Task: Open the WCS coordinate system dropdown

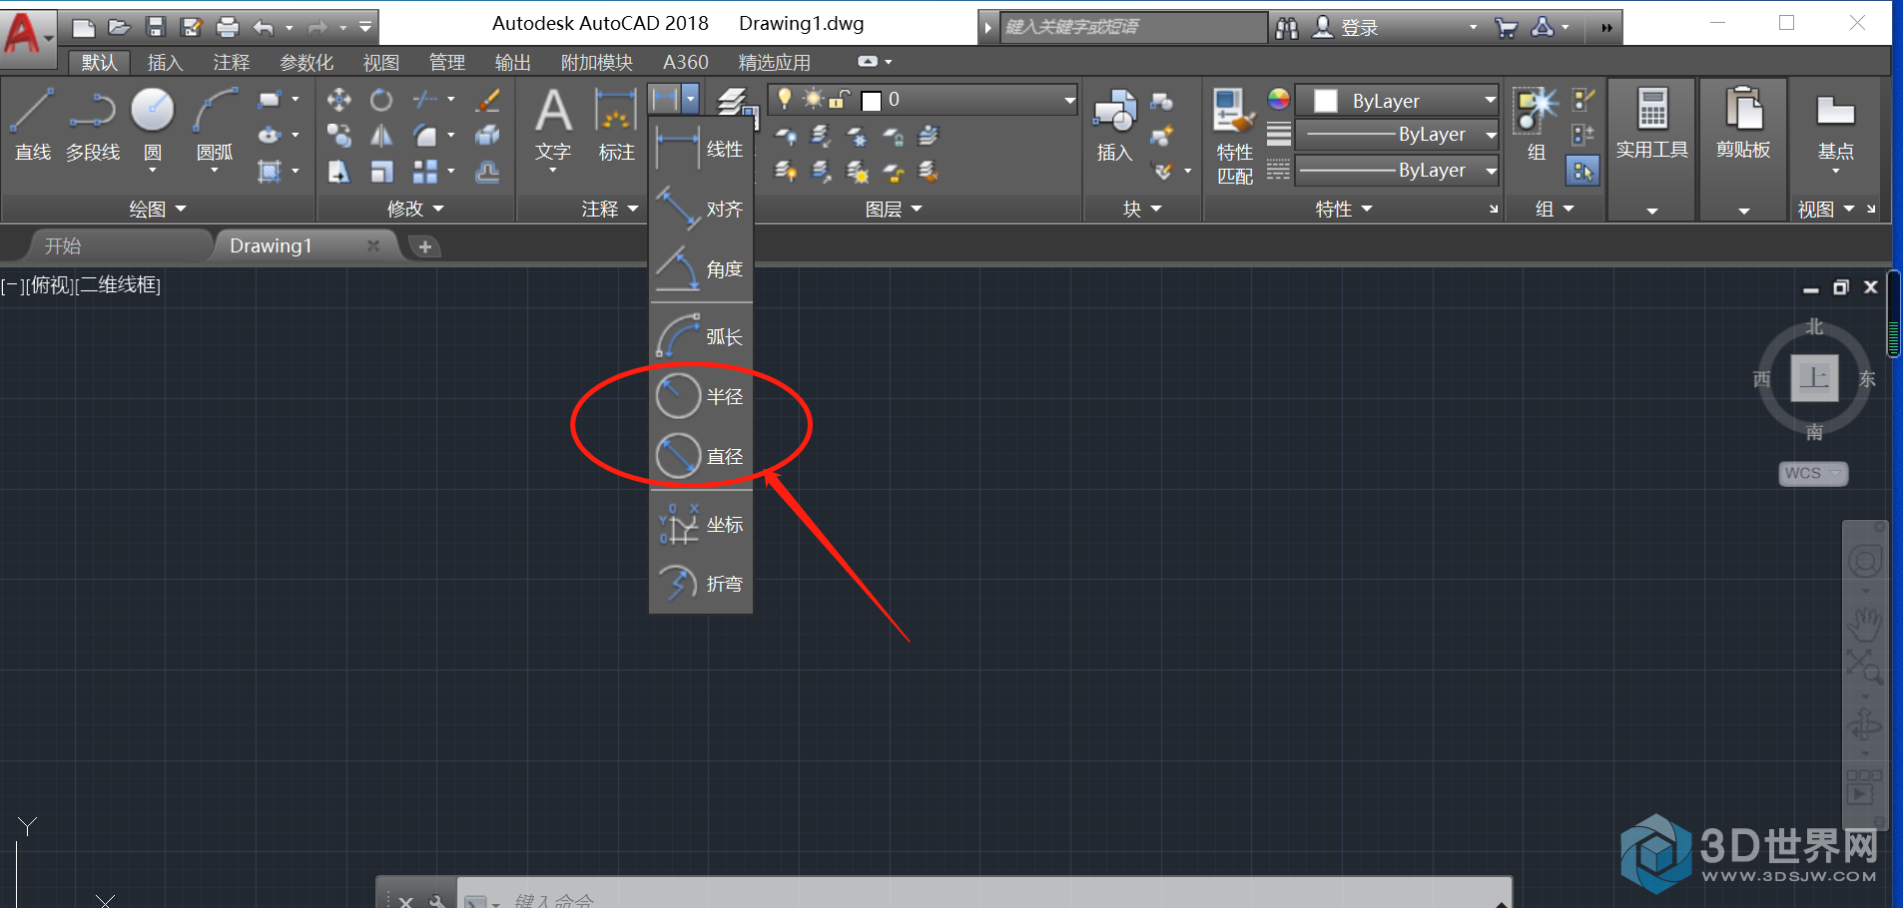Action: click(1813, 473)
